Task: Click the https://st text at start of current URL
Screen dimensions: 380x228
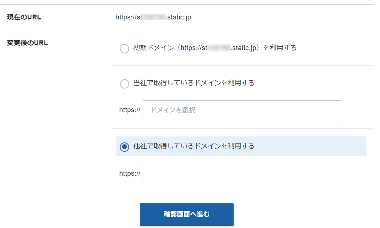Action: coord(129,17)
